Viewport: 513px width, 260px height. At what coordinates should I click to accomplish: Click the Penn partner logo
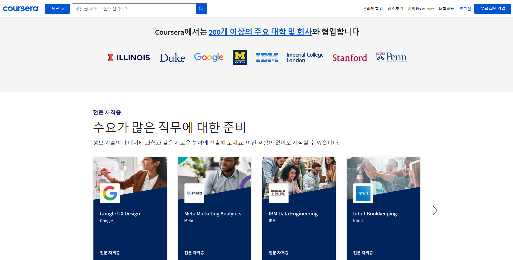[x=392, y=57]
